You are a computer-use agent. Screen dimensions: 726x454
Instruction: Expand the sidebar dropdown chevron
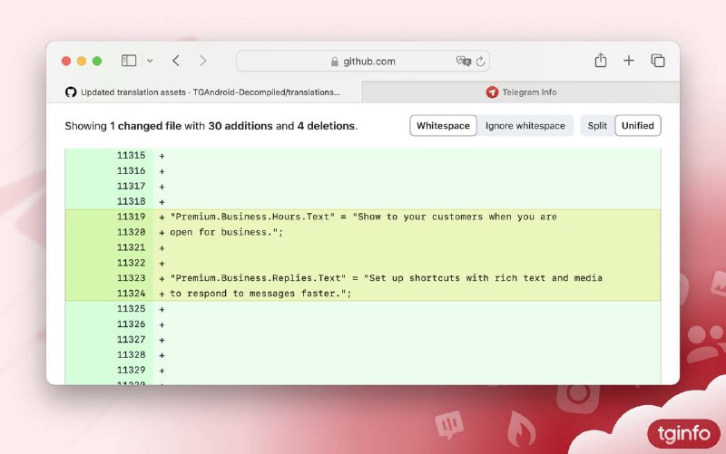pos(150,61)
